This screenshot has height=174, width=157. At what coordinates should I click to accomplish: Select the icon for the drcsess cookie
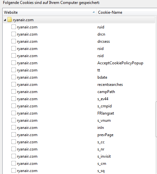[x=14, y=41]
